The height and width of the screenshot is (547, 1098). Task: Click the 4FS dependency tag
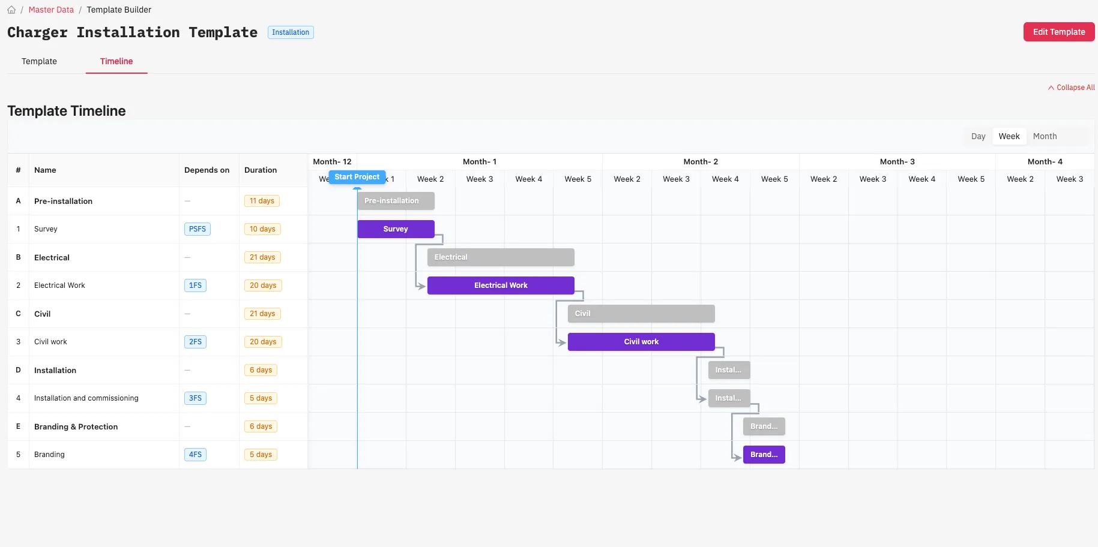[195, 455]
